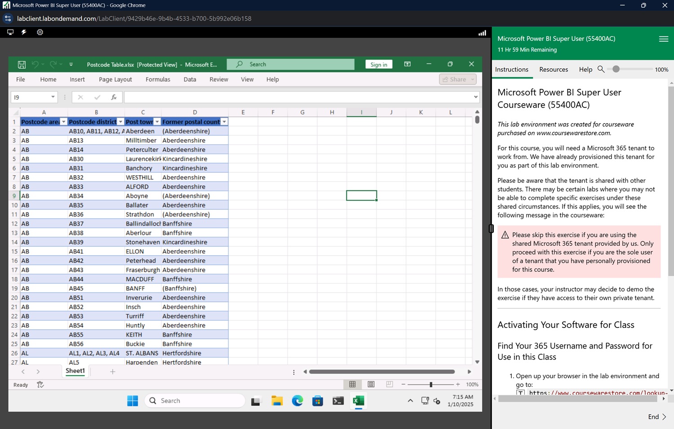
Task: Open Postcode area filter dropdown
Action: click(64, 122)
